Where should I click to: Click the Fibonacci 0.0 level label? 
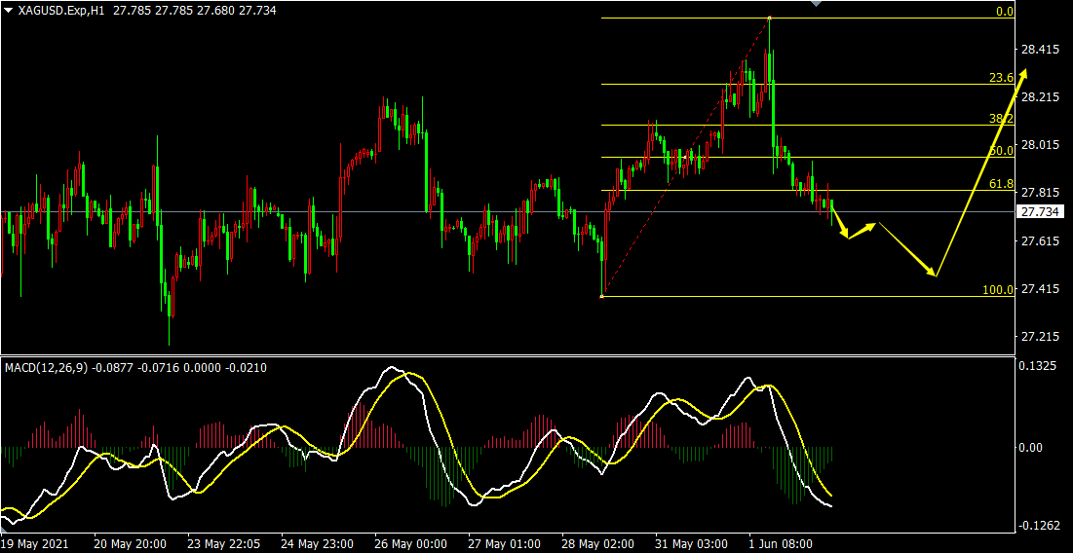click(1004, 12)
